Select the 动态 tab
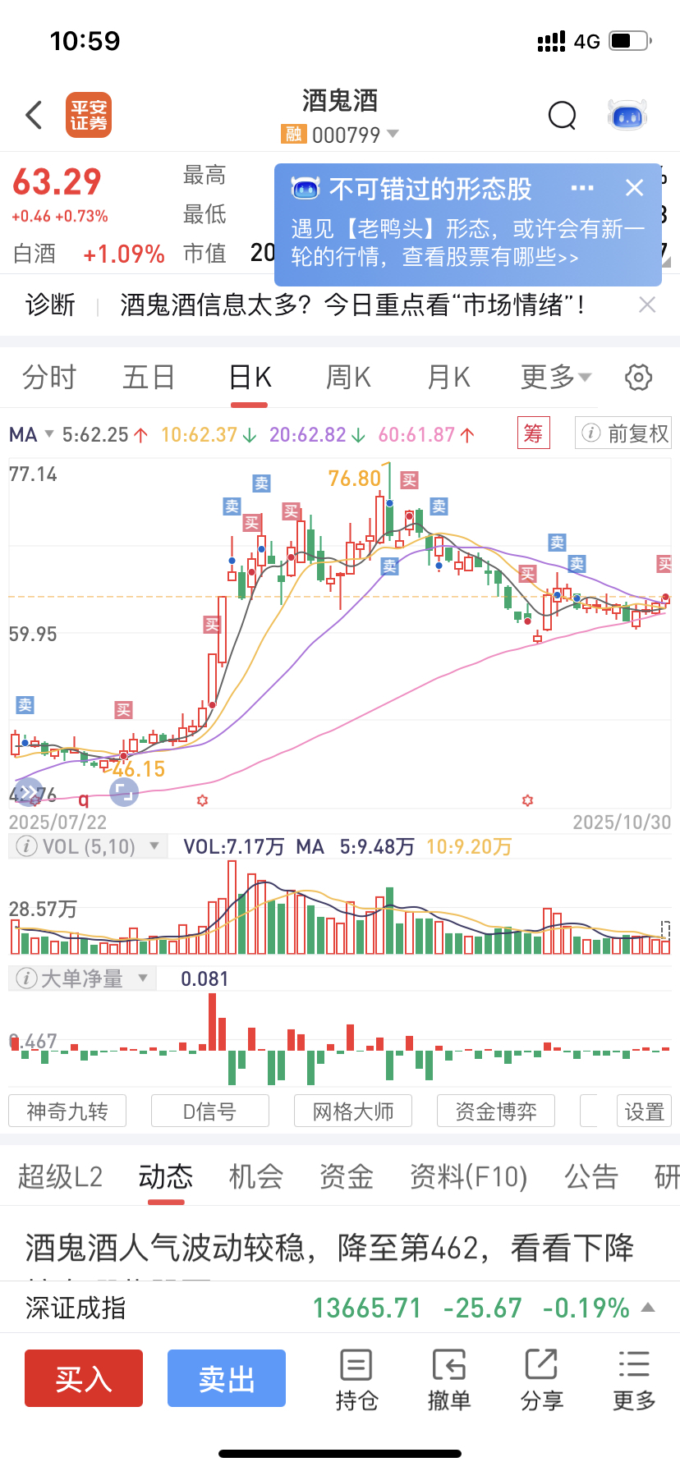Viewport: 680px width, 1471px height. pyautogui.click(x=166, y=1176)
